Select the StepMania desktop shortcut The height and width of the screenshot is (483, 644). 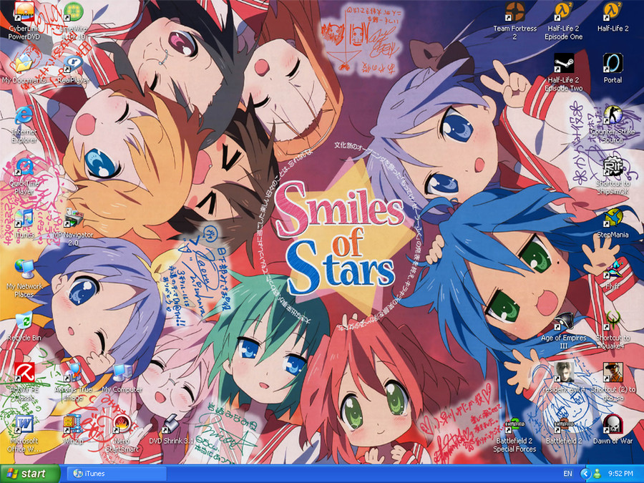[x=613, y=218]
